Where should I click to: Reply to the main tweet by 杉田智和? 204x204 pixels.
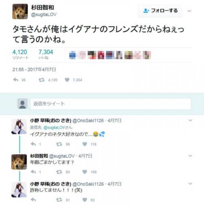[x=16, y=80]
